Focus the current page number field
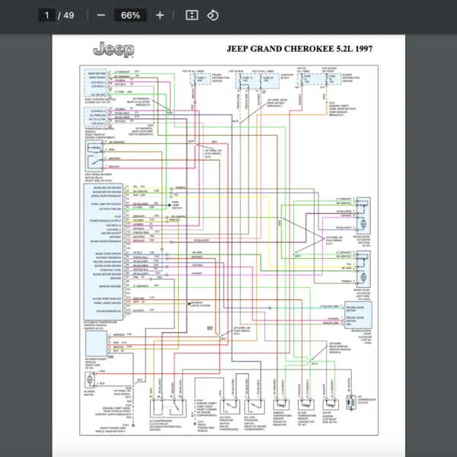 pos(47,15)
